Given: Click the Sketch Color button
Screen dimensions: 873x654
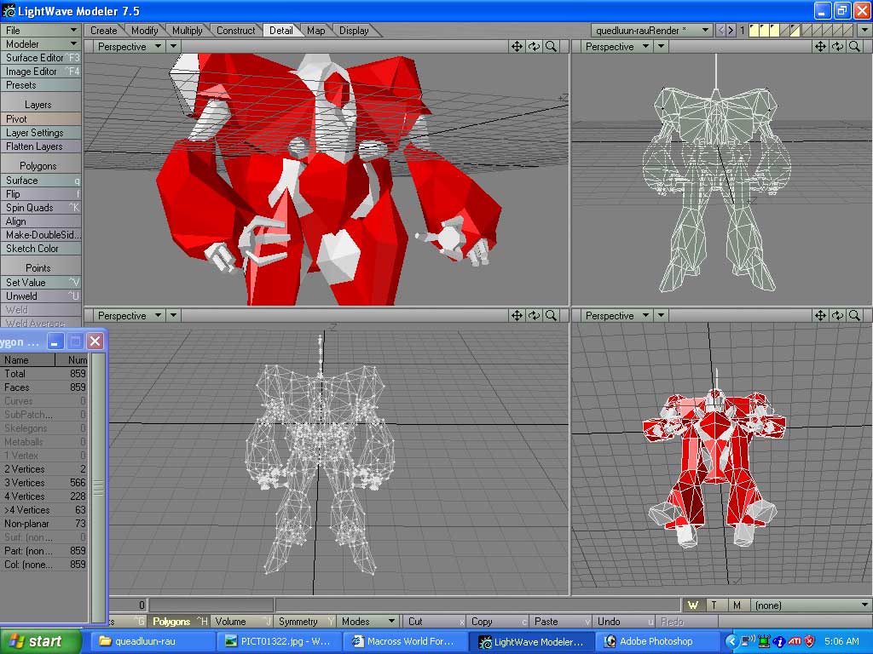Looking at the screenshot, I should click(x=41, y=249).
